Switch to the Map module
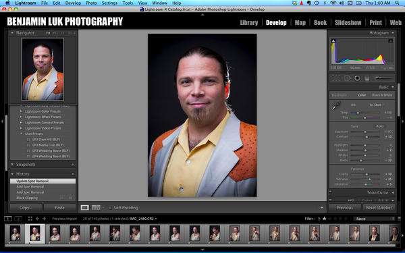This screenshot has width=405, height=253. [300, 23]
